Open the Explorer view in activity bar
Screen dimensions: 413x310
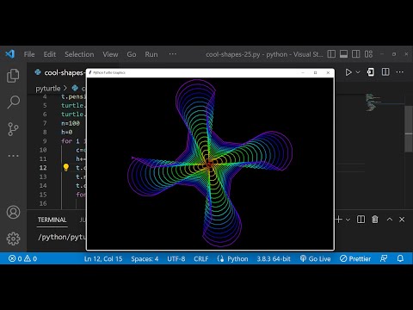[x=13, y=76]
